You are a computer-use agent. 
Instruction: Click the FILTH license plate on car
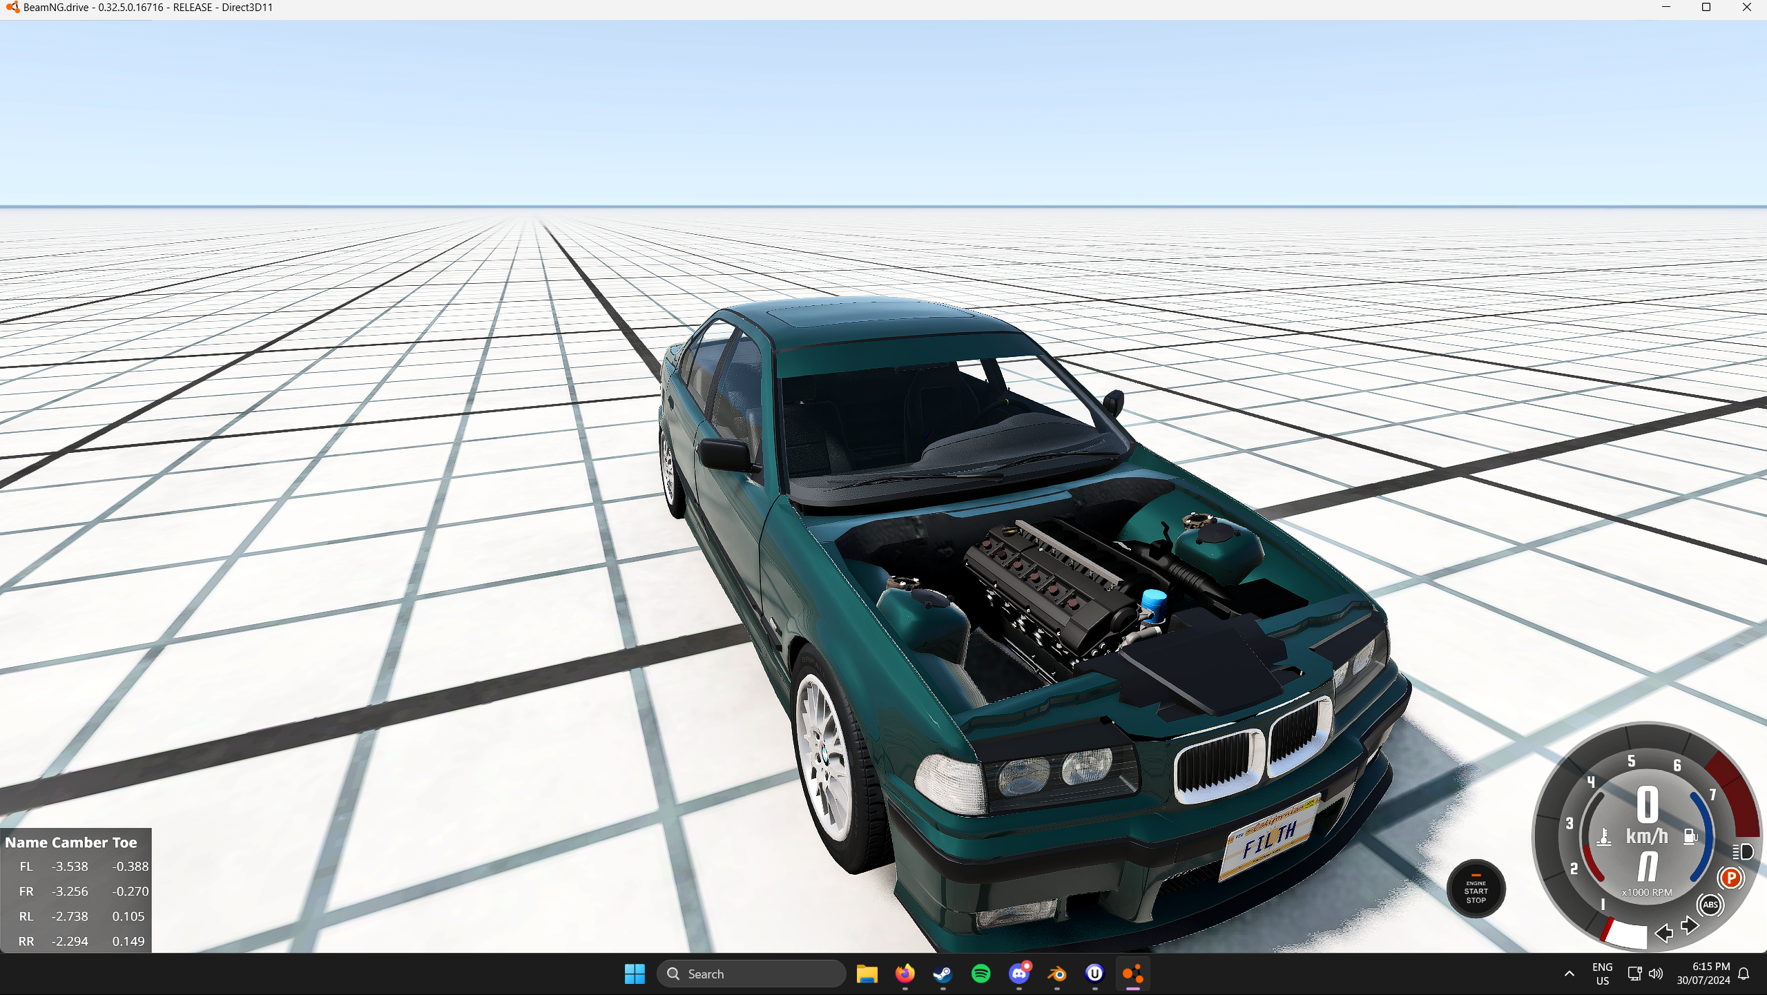click(1269, 837)
